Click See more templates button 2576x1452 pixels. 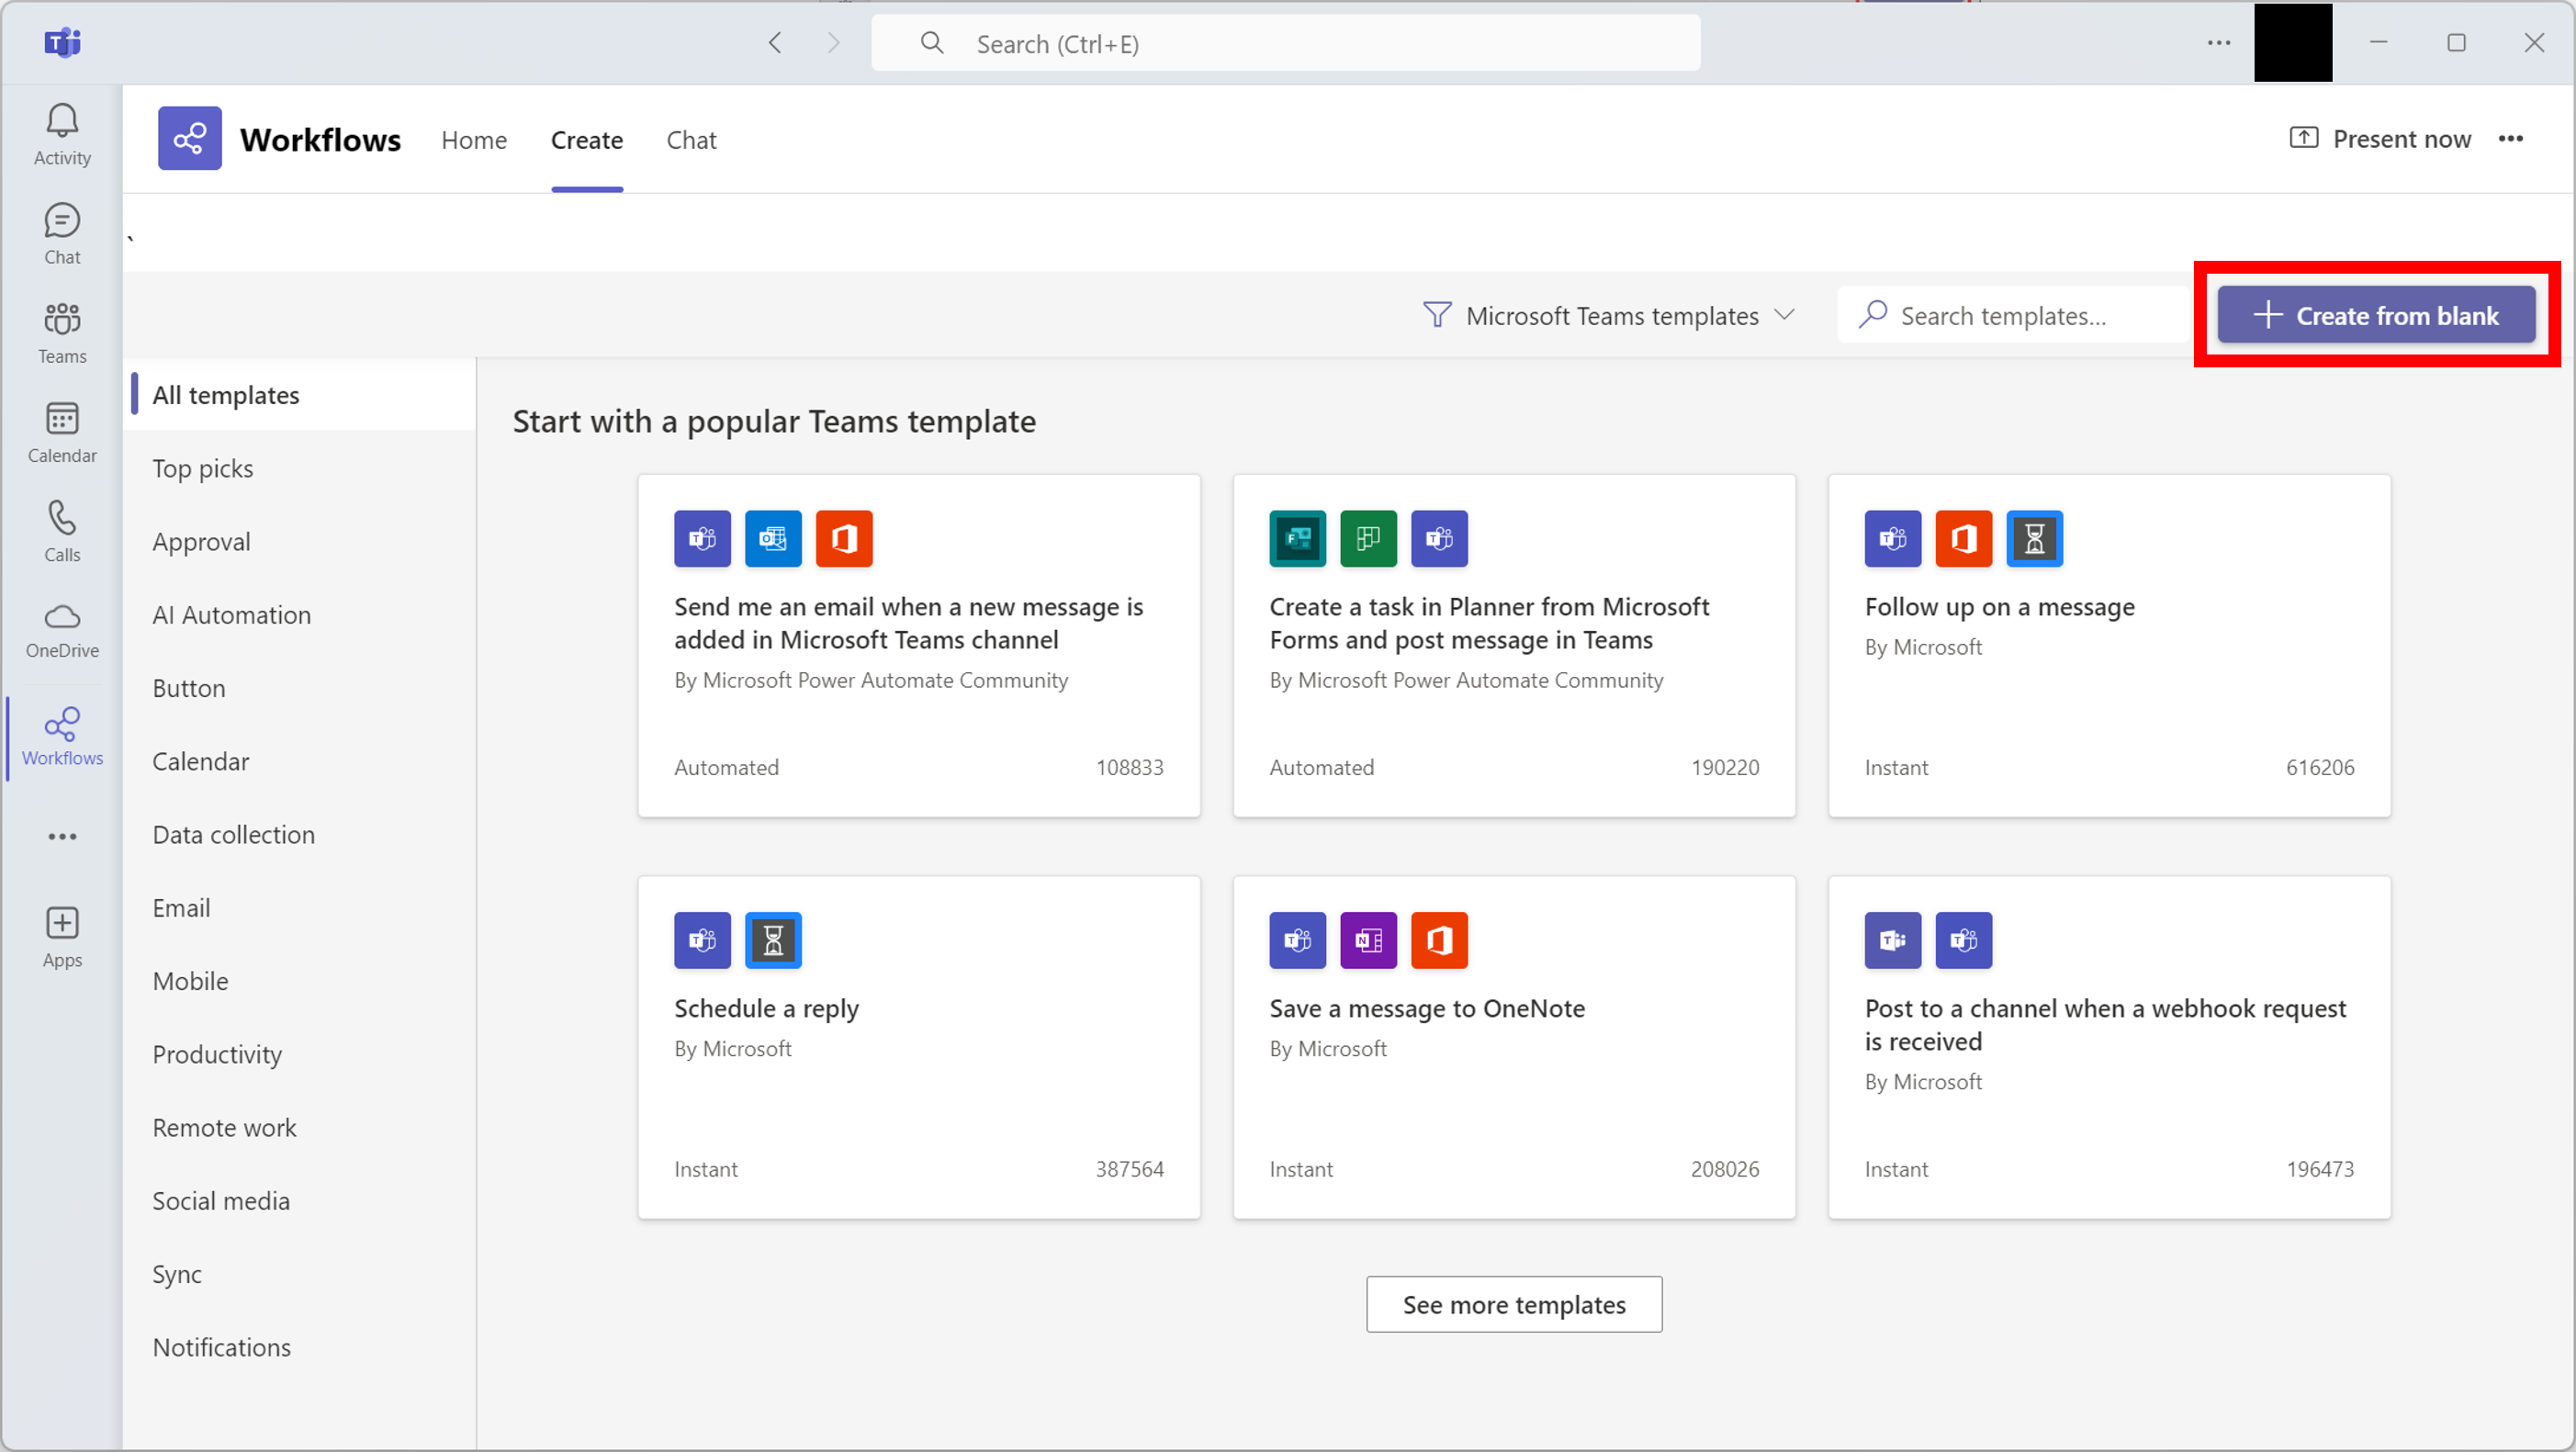[1514, 1304]
